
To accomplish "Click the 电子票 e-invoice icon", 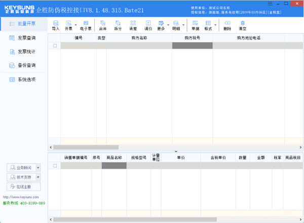I will click(85, 25).
